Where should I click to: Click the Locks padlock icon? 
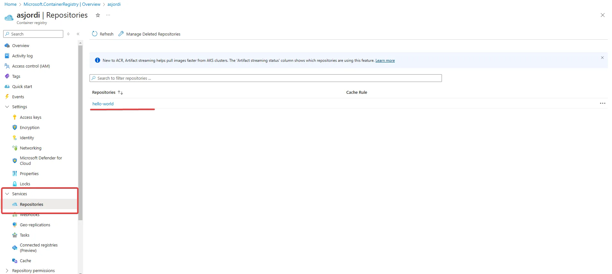(x=15, y=184)
